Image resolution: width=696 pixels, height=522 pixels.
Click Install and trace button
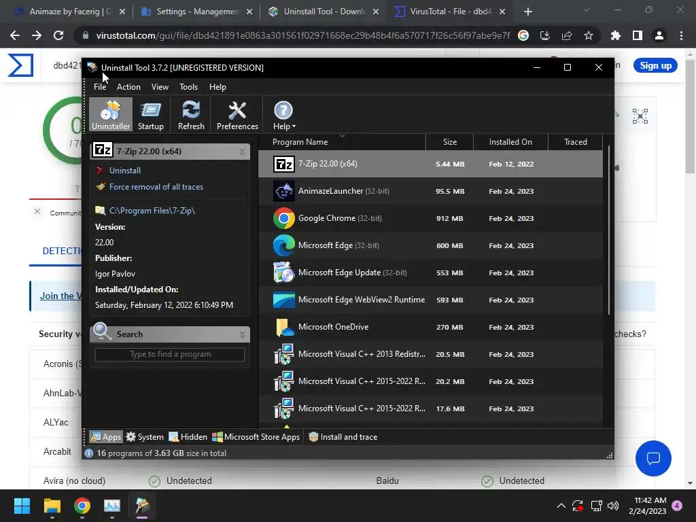pos(343,437)
